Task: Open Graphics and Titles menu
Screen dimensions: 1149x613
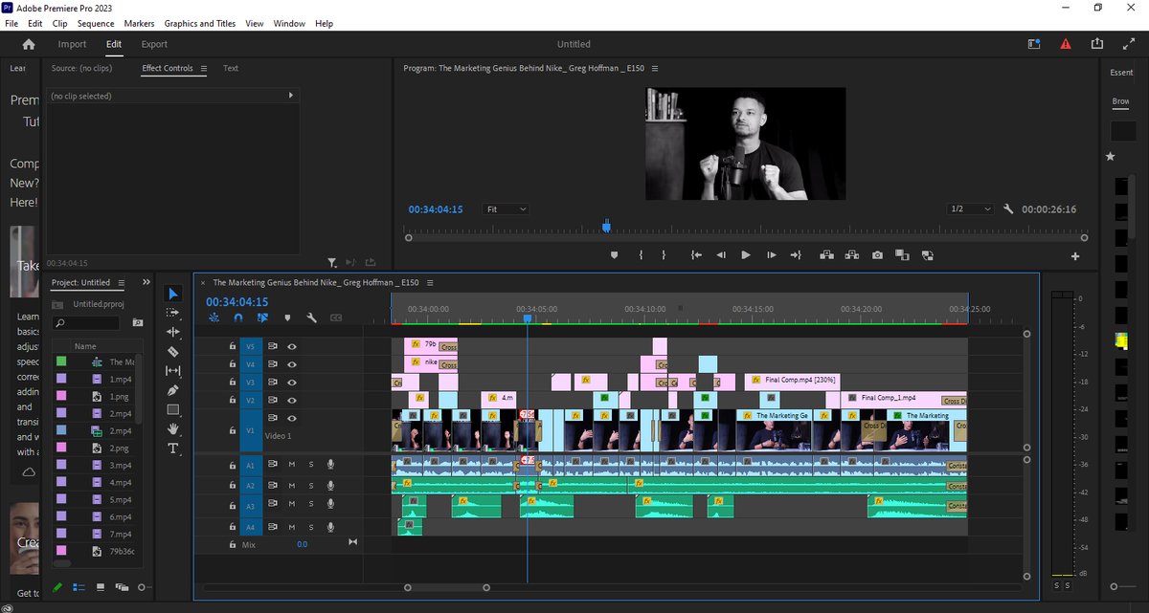Action: (x=200, y=23)
